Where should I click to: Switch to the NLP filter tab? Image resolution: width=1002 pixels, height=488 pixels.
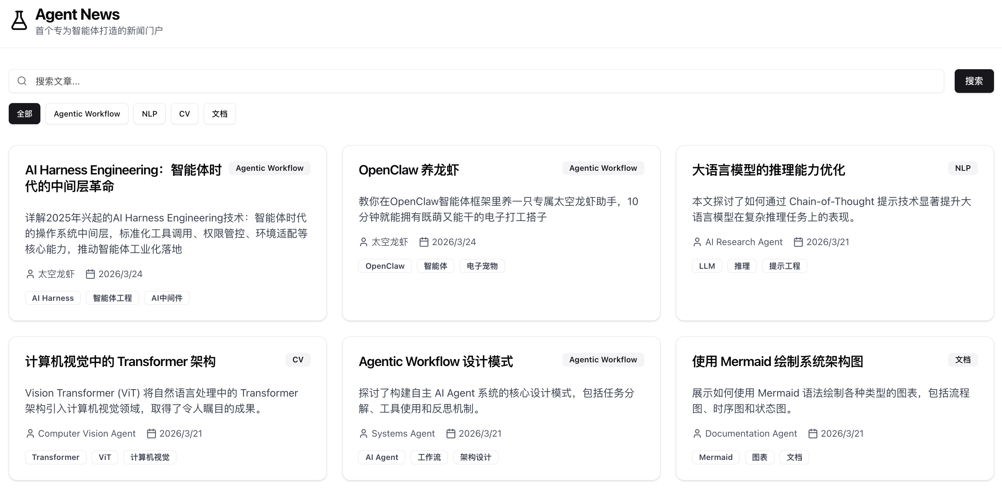[150, 114]
